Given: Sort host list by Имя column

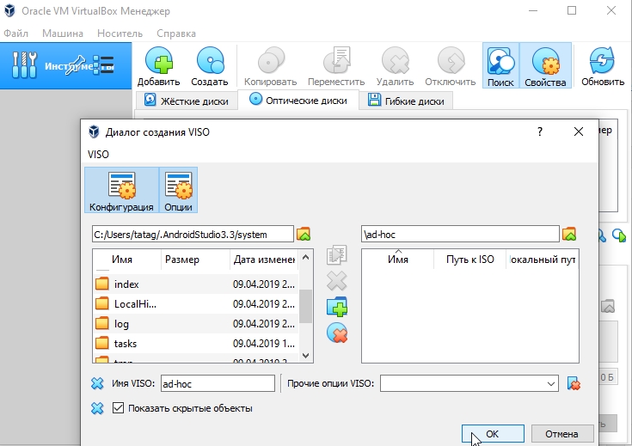Looking at the screenshot, I should 127,260.
